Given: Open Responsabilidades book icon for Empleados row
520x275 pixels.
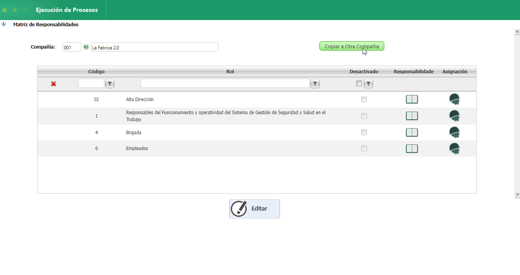Looking at the screenshot, I should click(412, 148).
